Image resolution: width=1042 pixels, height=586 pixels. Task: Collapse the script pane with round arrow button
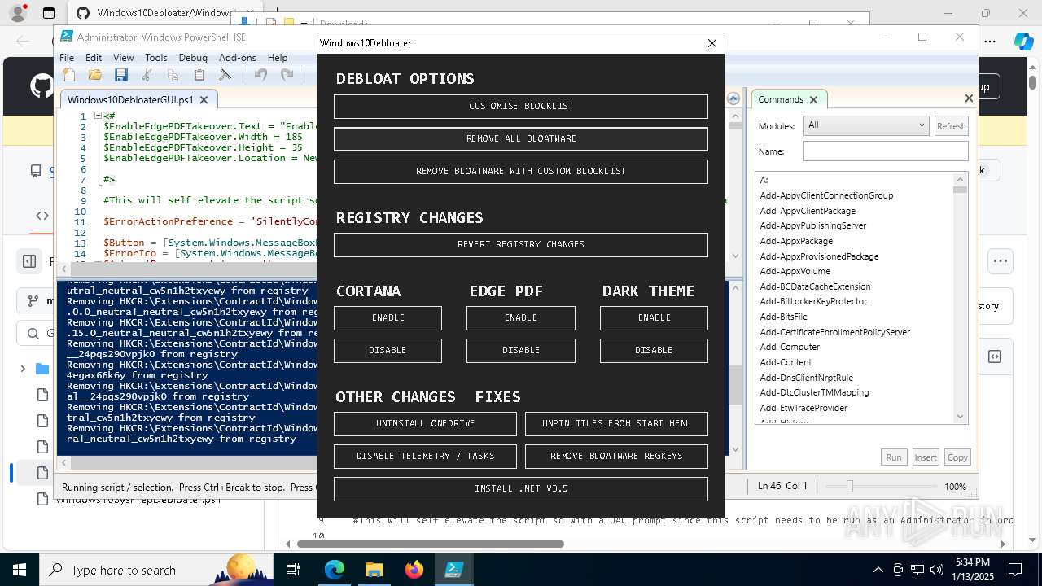click(733, 98)
